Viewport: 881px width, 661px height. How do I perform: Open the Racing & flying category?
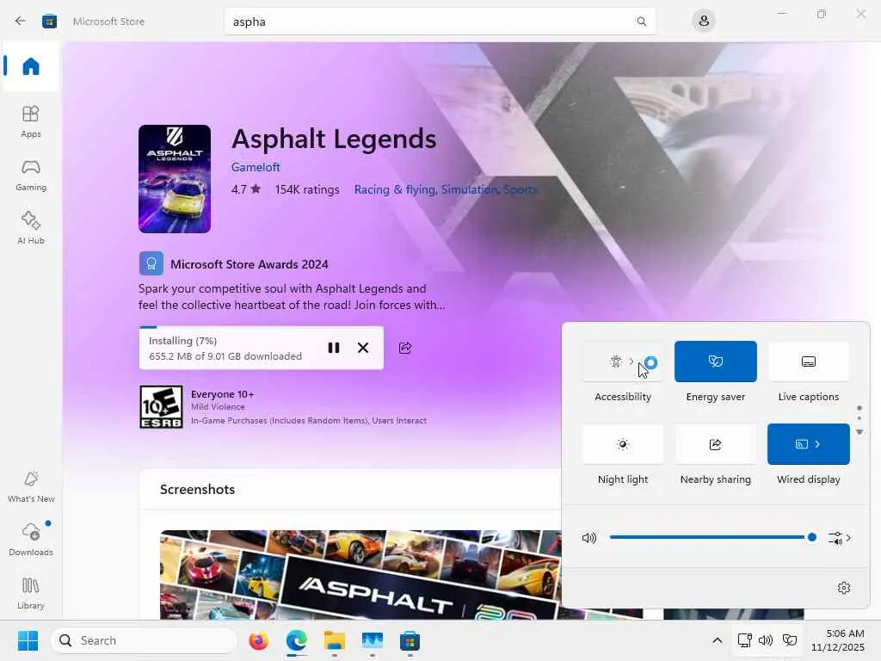click(394, 189)
